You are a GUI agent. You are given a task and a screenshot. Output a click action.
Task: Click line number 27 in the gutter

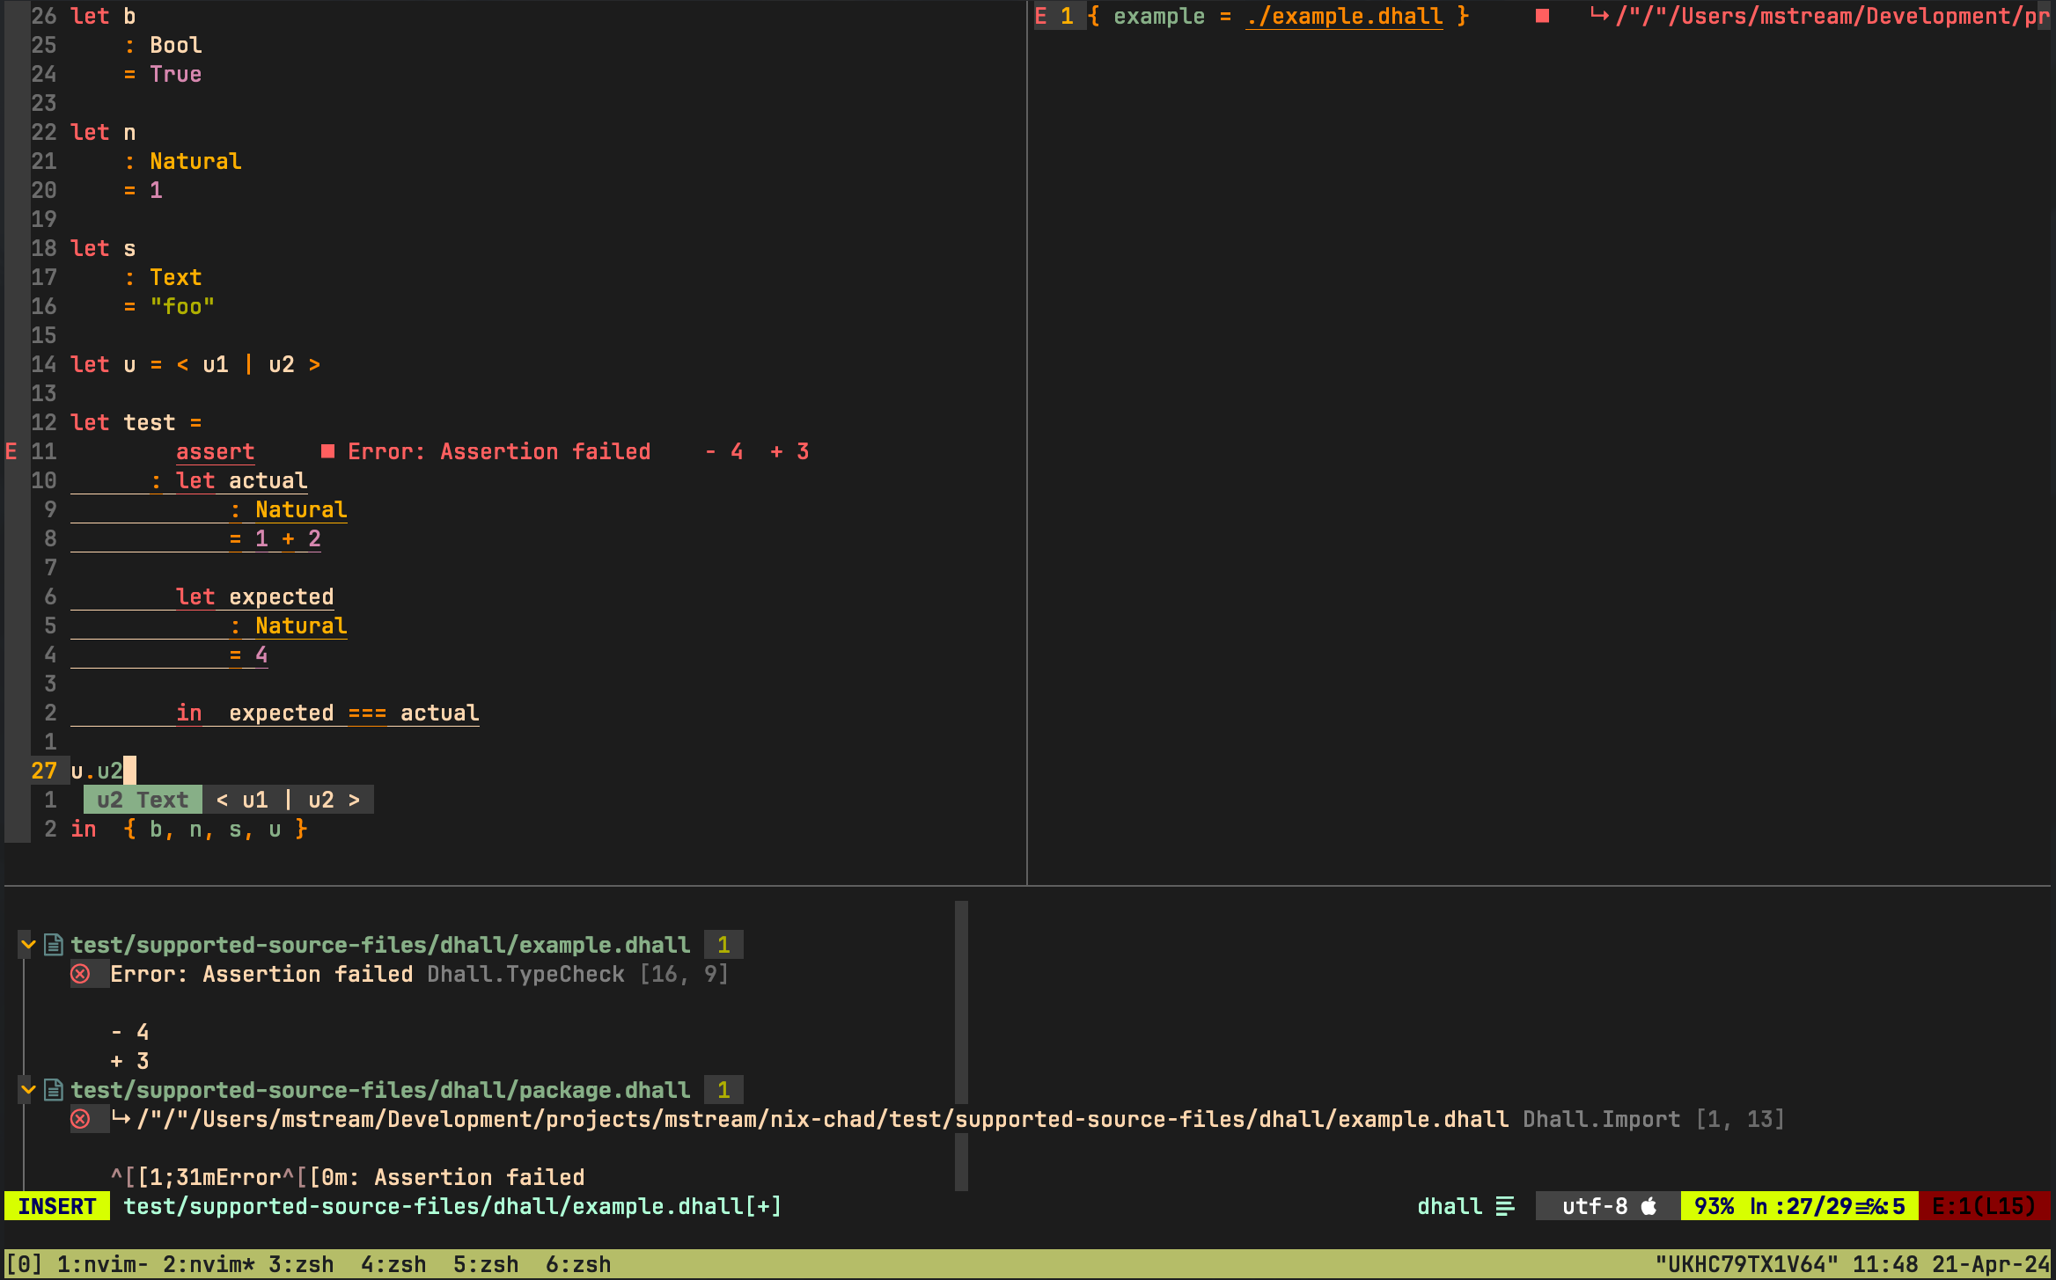pyautogui.click(x=44, y=771)
